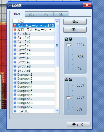The image size is (104, 132).
Task: Select Battle1 in the list
Action: [x=34, y=38]
